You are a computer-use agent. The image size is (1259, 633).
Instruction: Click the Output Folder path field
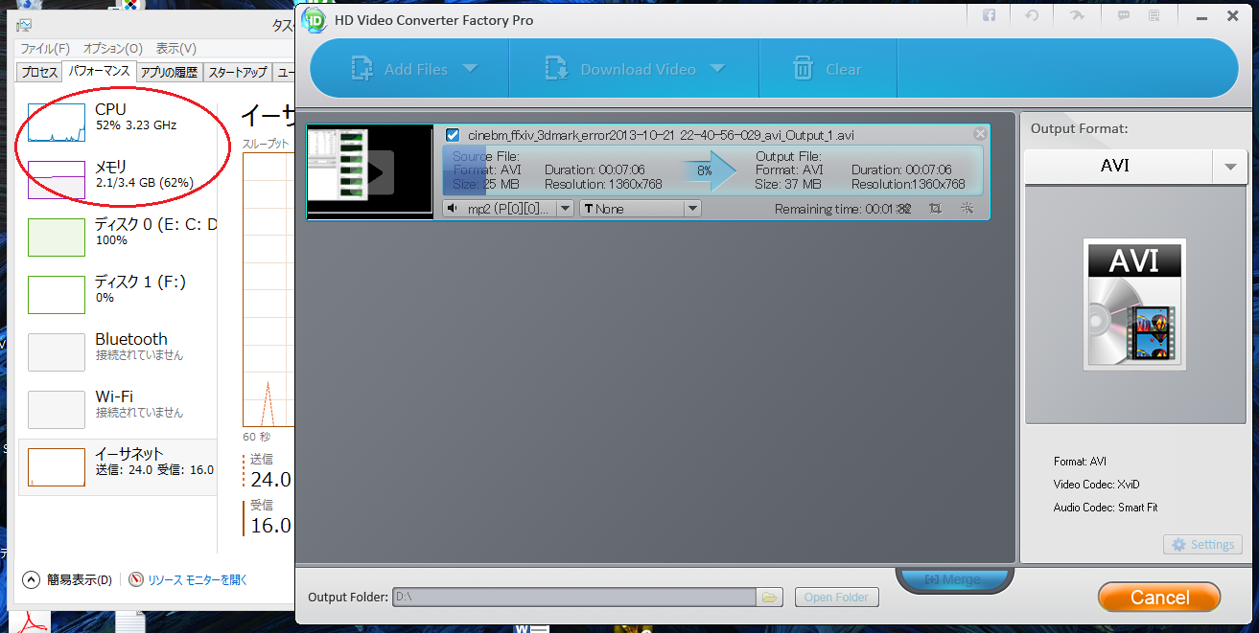tap(574, 598)
